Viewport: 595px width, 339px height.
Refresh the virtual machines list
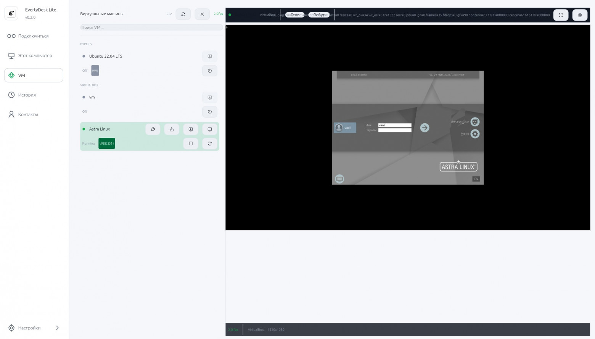click(x=183, y=14)
